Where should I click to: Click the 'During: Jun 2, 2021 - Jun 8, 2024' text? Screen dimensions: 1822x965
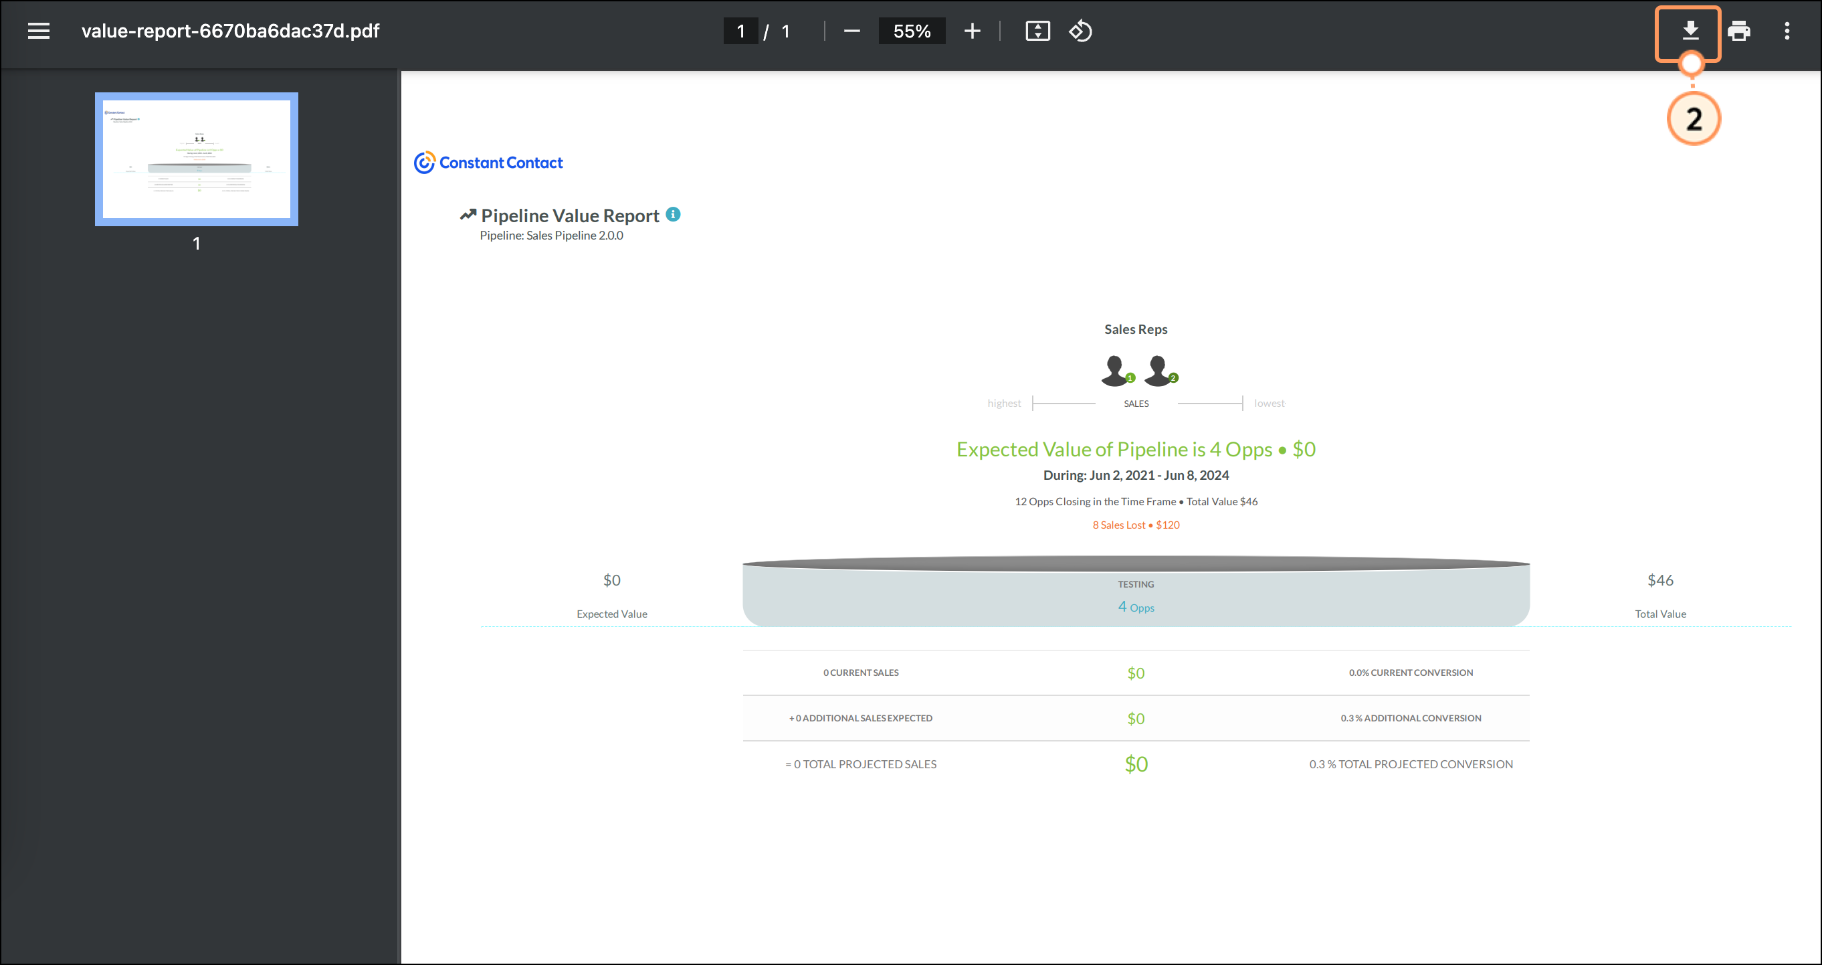click(x=1136, y=475)
